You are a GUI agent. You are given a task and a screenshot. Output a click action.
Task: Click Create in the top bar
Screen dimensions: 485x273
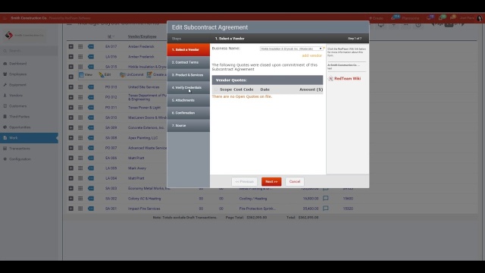click(376, 18)
